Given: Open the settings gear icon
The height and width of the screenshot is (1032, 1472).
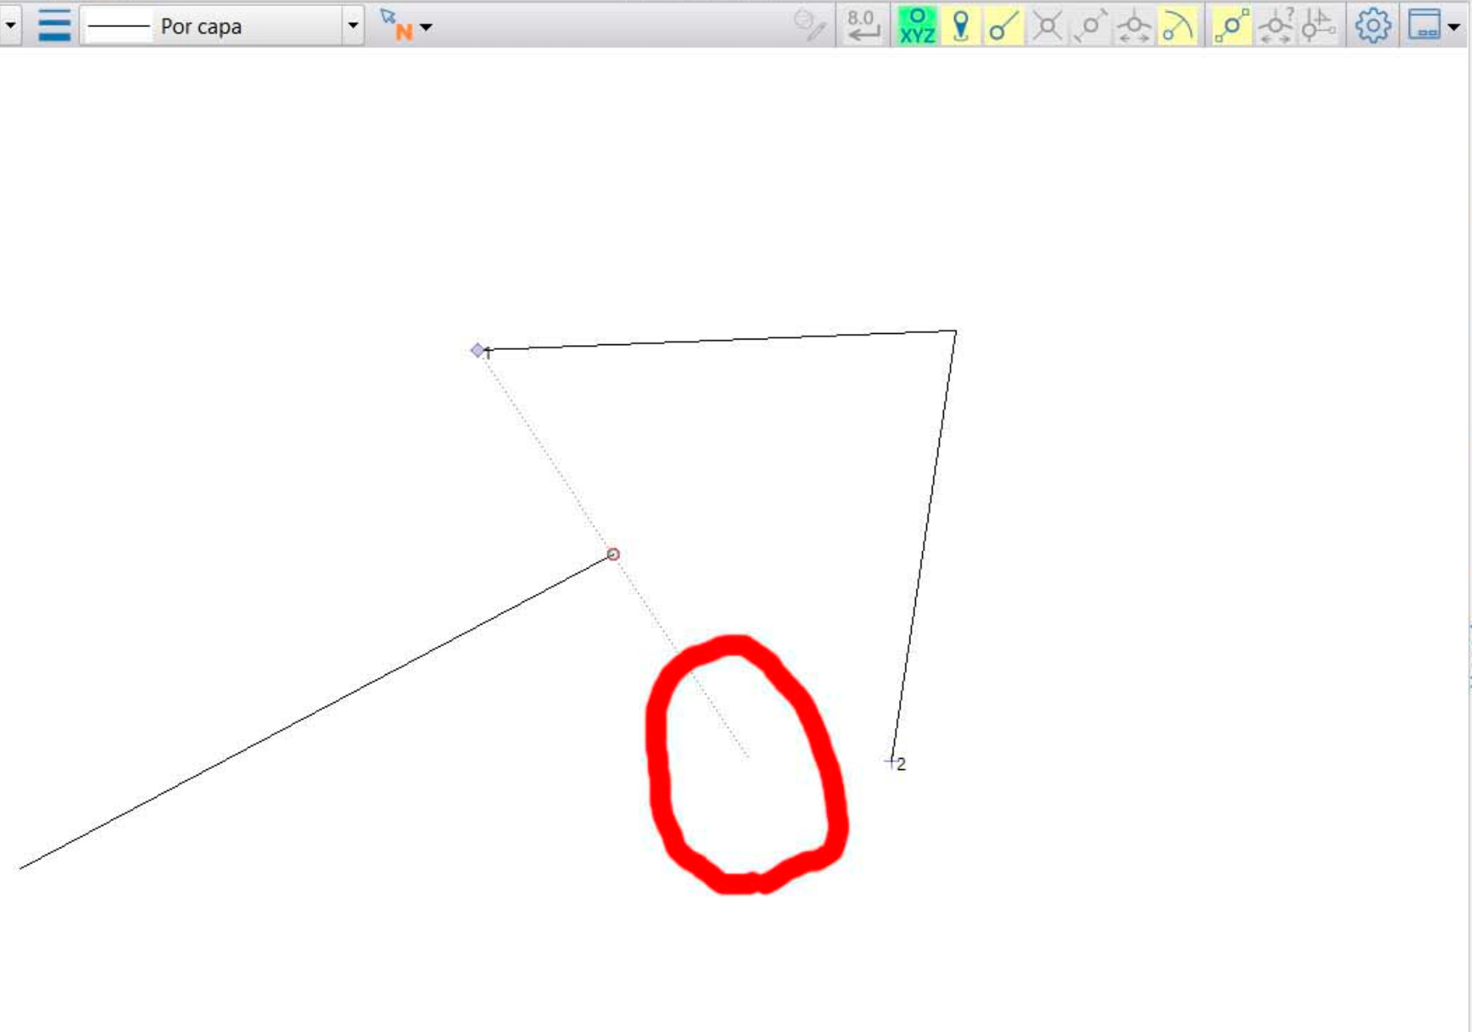Looking at the screenshot, I should pyautogui.click(x=1375, y=26).
